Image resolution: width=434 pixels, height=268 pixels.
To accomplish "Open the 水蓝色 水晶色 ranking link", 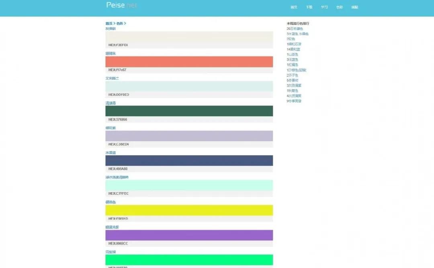I will pyautogui.click(x=297, y=34).
